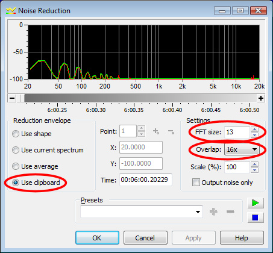Enable Output noise only checkbox
273x253 pixels.
click(222, 183)
